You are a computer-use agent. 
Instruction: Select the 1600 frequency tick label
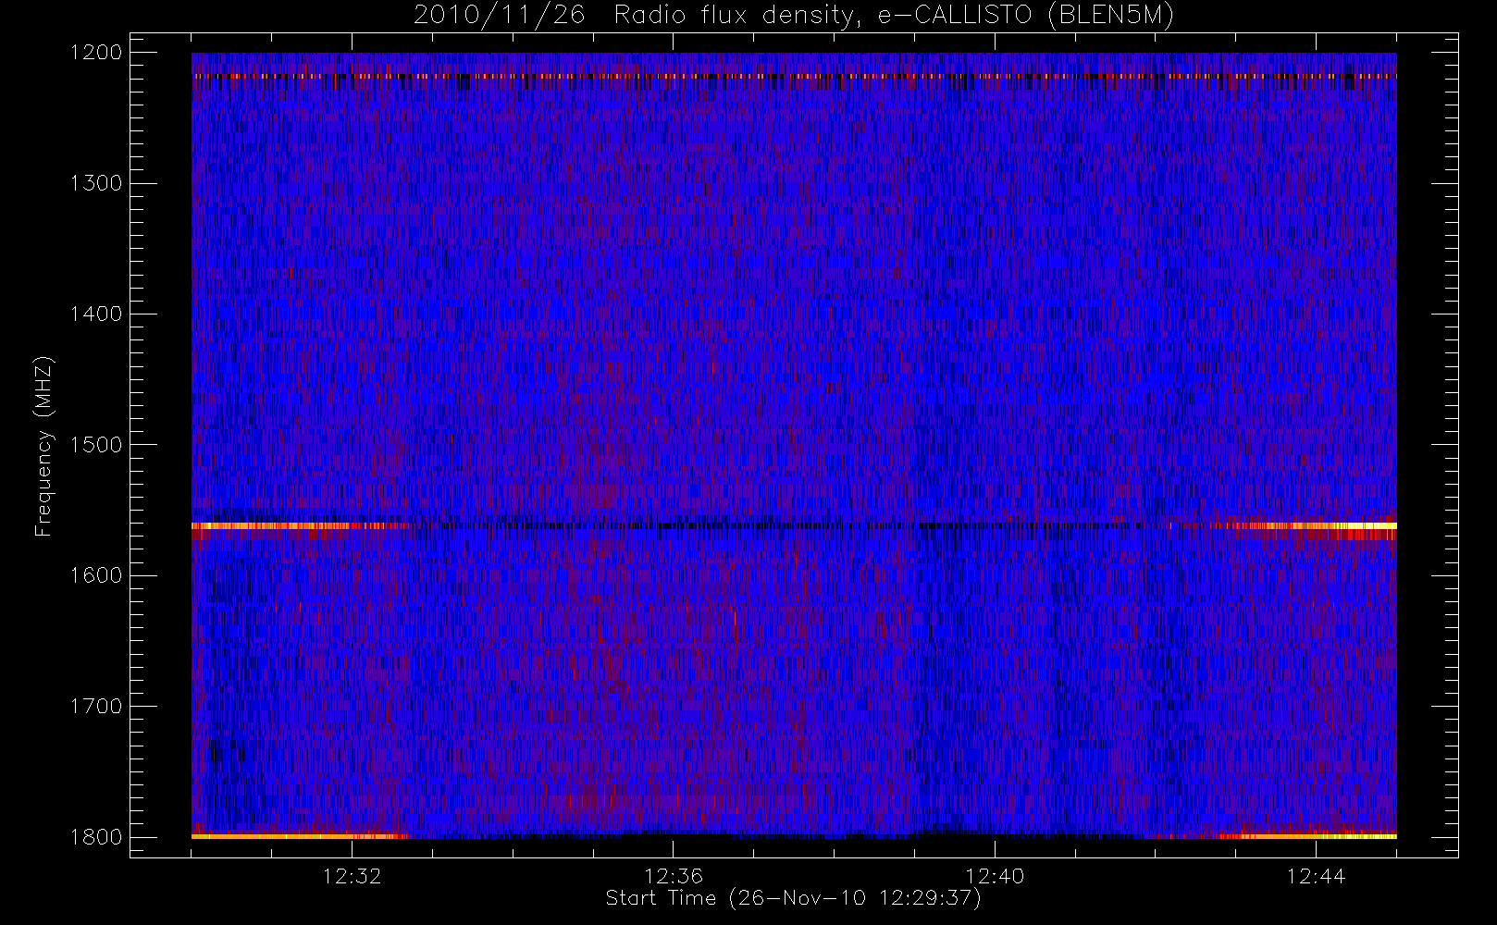96,575
